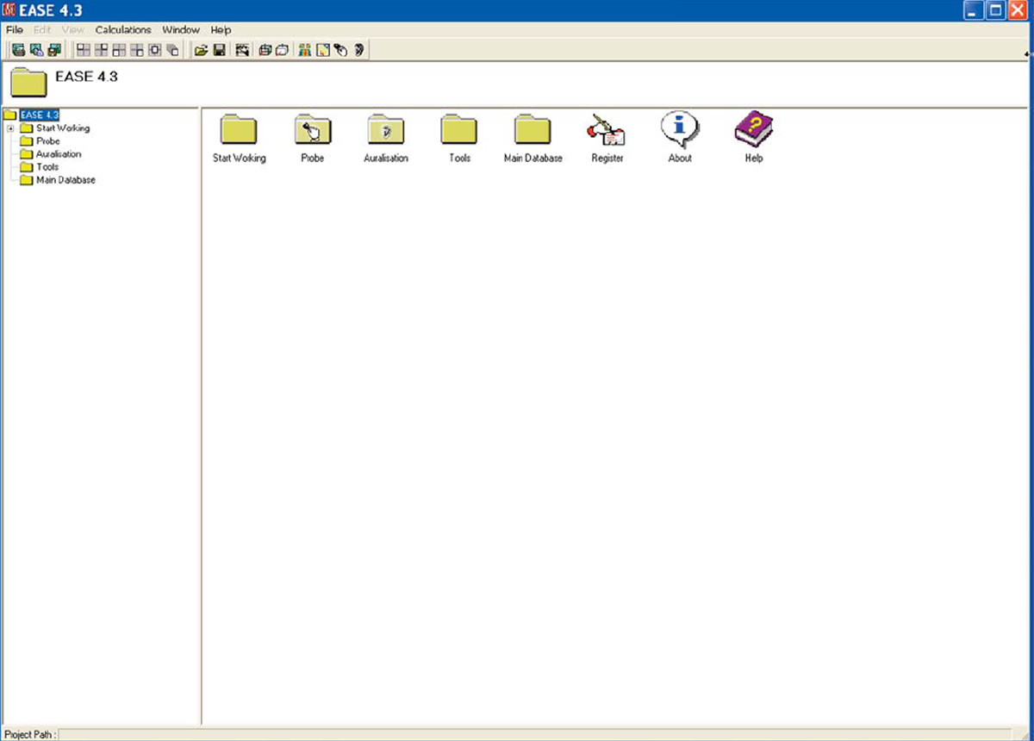This screenshot has width=1034, height=741.
Task: Click the picture toolbar icon after save
Action: point(242,50)
